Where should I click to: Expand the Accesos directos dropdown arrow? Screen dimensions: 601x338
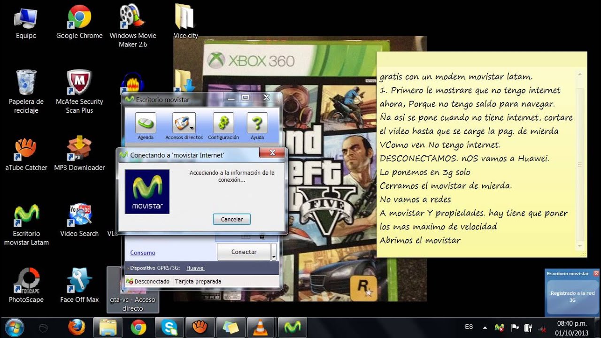point(193,128)
